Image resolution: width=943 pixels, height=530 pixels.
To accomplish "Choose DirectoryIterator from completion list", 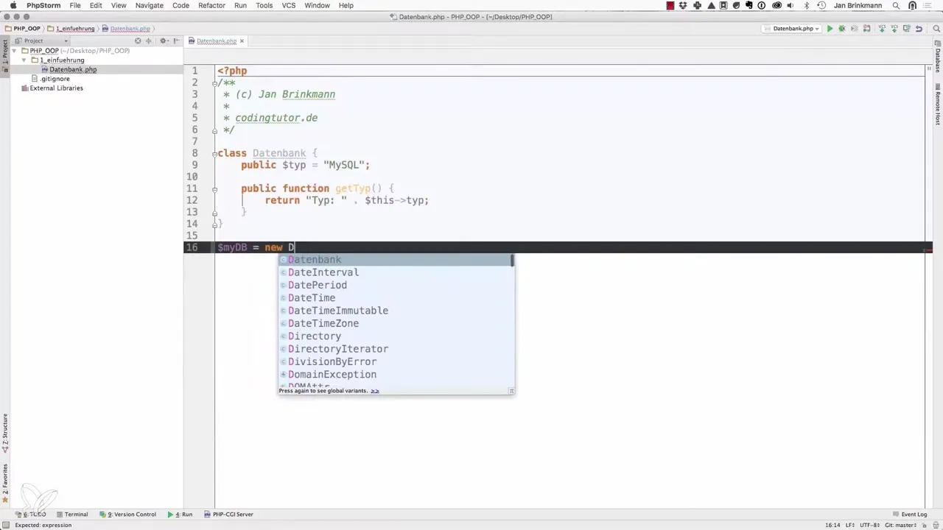I will [396, 349].
